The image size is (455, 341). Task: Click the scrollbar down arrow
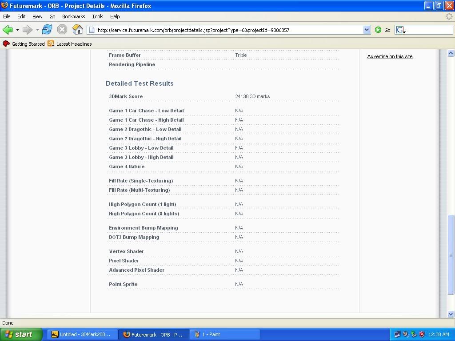(x=451, y=314)
